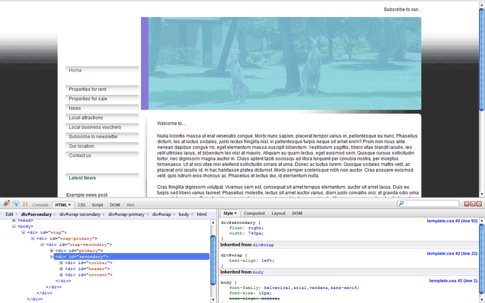
Task: Expand the div id="toolbar" node
Action: 61,263
